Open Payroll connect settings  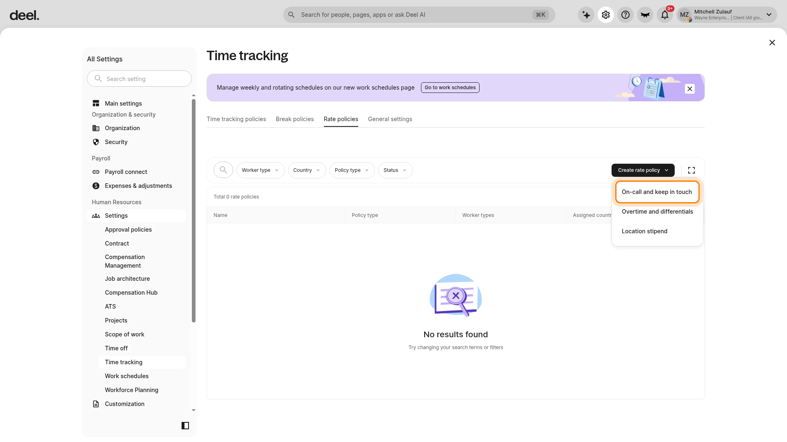(x=136, y=172)
